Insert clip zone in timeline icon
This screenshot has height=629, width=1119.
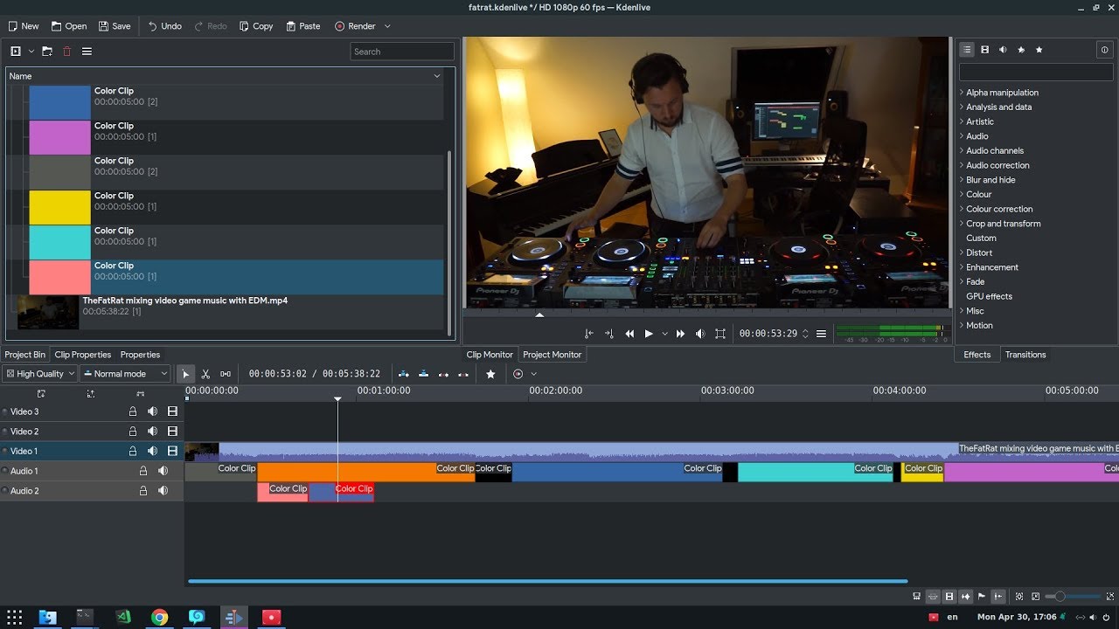(x=404, y=374)
